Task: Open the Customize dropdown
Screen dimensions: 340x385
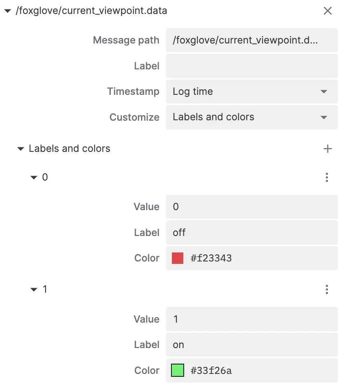Action: (251, 117)
